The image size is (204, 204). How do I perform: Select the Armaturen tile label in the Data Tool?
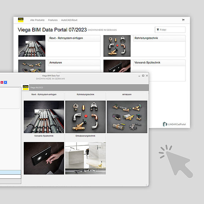127,95
